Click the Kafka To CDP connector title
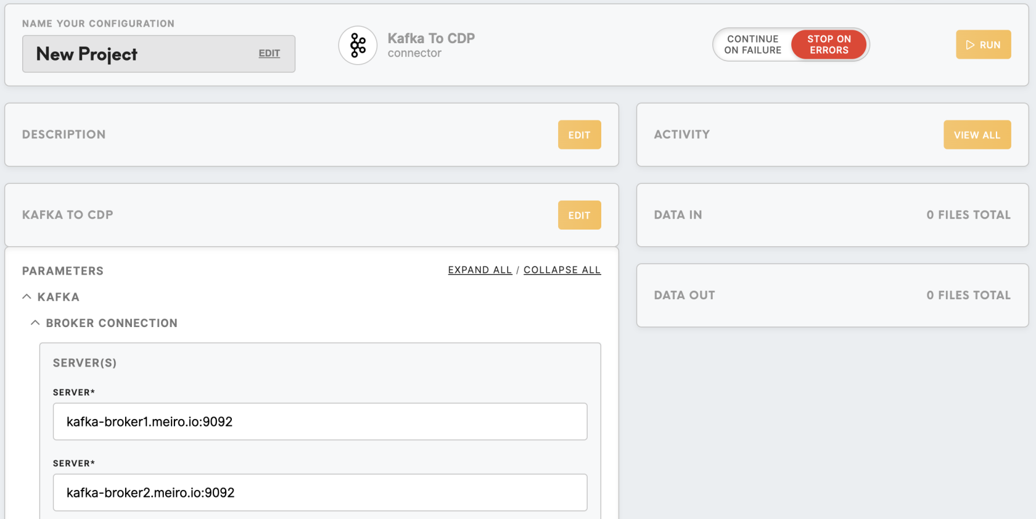The image size is (1036, 519). click(x=431, y=38)
